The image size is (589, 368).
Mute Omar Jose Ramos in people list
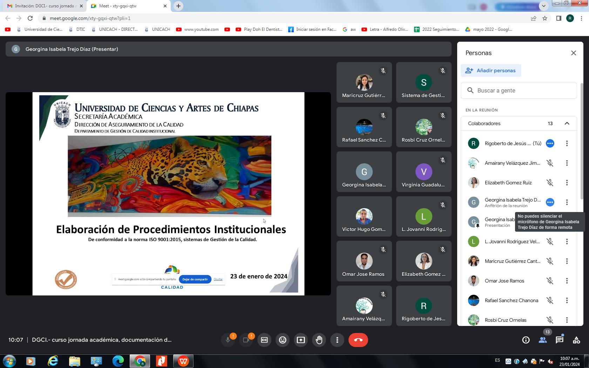[550, 281]
